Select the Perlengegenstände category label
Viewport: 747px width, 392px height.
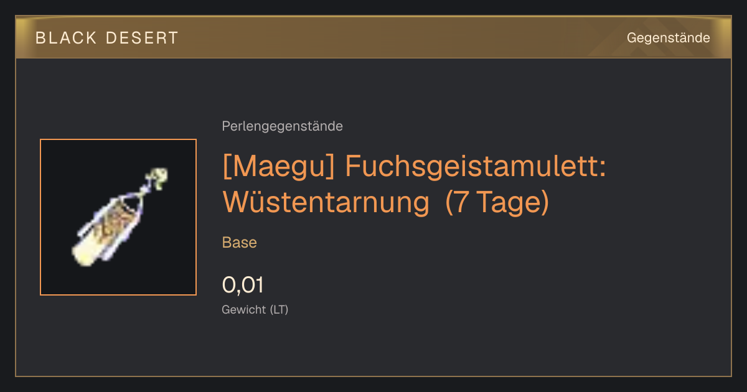[282, 126]
